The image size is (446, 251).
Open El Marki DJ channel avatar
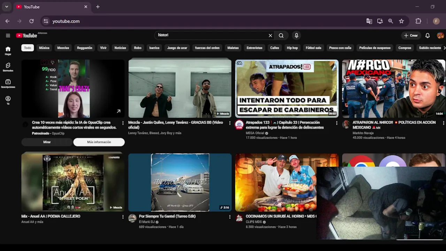pyautogui.click(x=132, y=219)
